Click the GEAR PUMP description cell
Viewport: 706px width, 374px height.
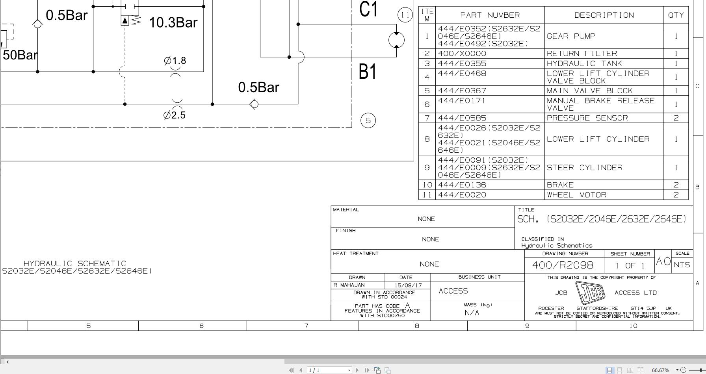[604, 36]
